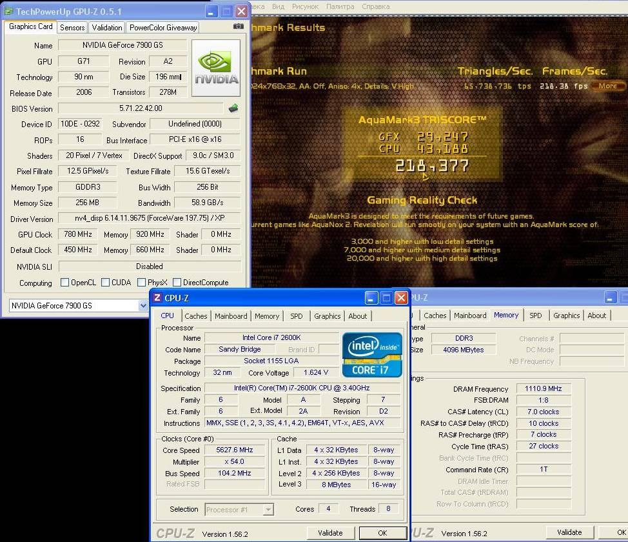Select the CPU tab in front CPU-Z
The image size is (628, 542).
(168, 315)
